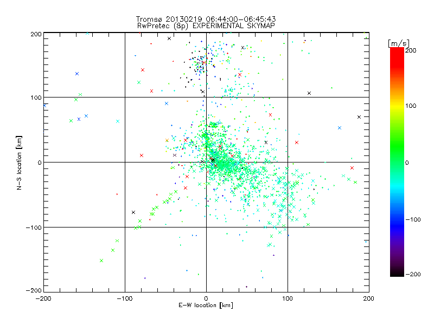Click the velocity colorbar gradient
Image resolution: width=434 pixels, height=325 pixels.
[x=397, y=161]
